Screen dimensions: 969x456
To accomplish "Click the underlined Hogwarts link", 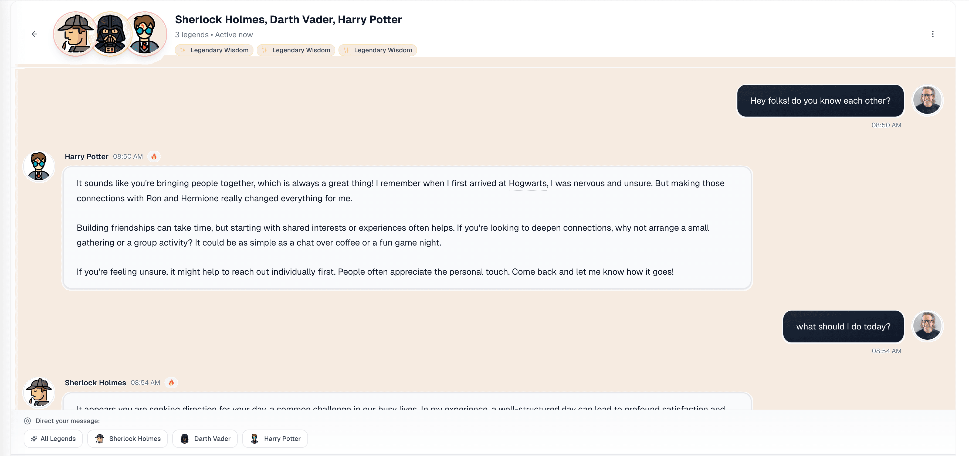I will point(527,183).
